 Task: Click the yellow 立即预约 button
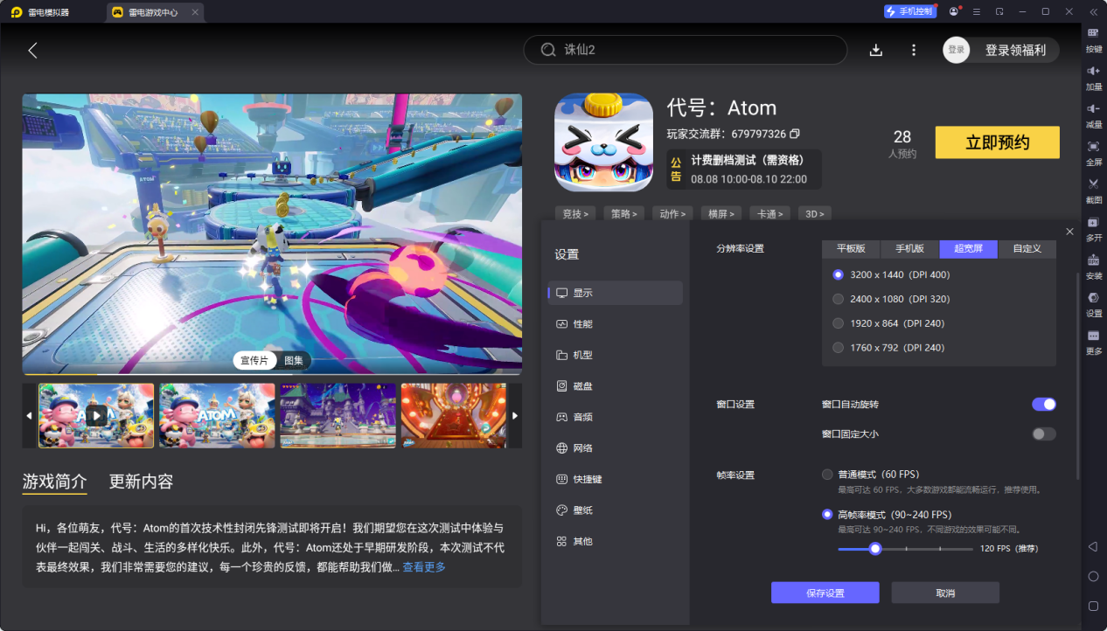[x=997, y=142]
